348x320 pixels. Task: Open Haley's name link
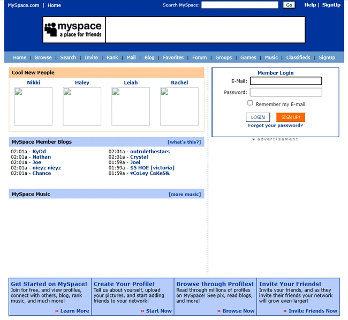tap(82, 83)
